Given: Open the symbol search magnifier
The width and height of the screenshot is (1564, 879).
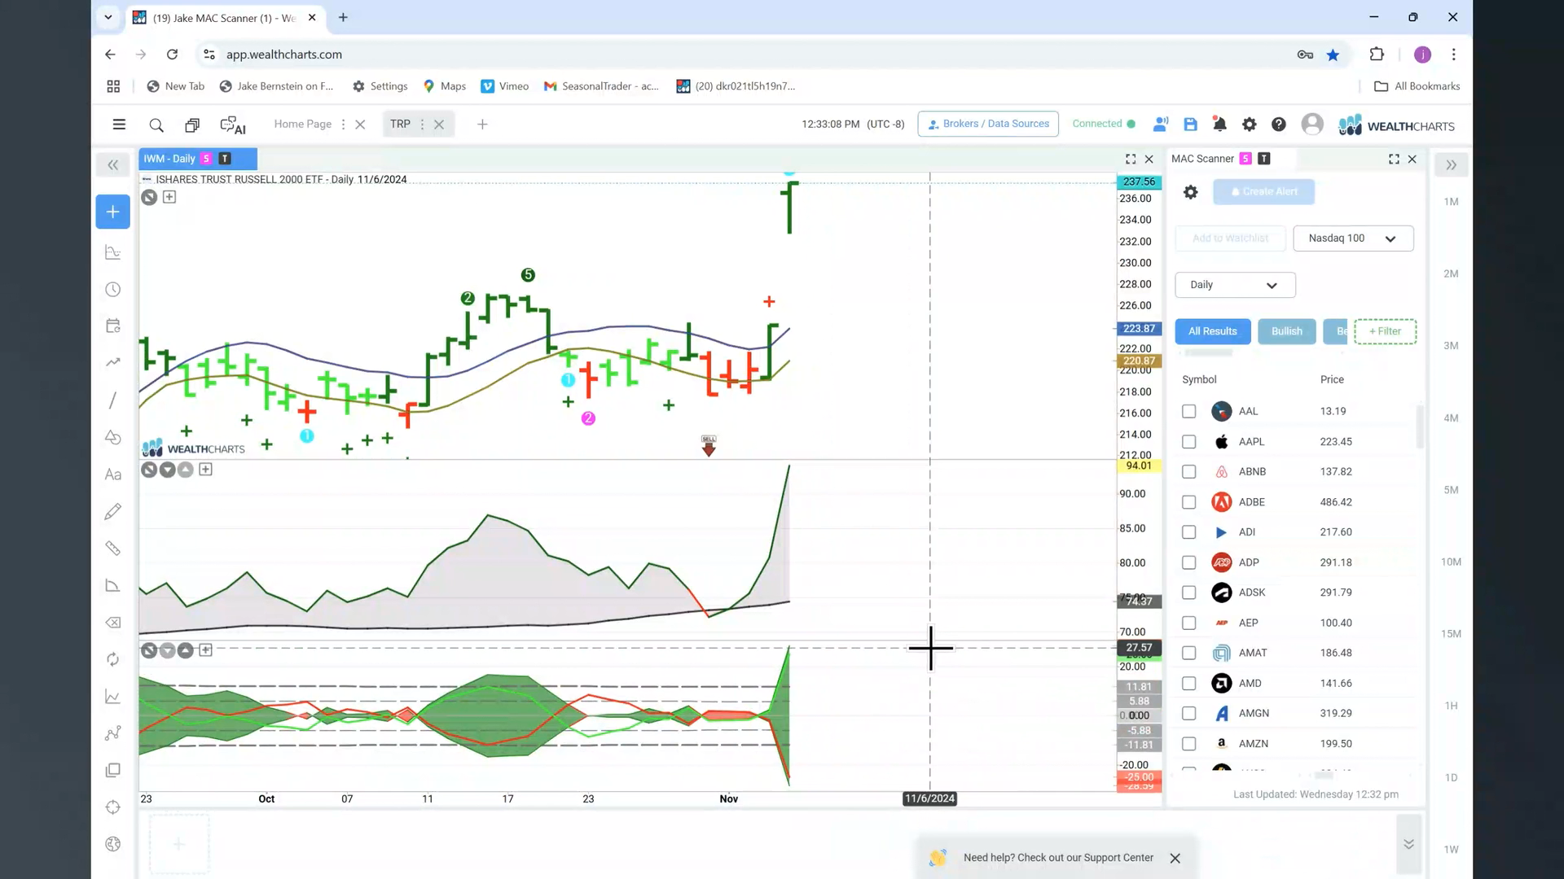Looking at the screenshot, I should click(156, 125).
